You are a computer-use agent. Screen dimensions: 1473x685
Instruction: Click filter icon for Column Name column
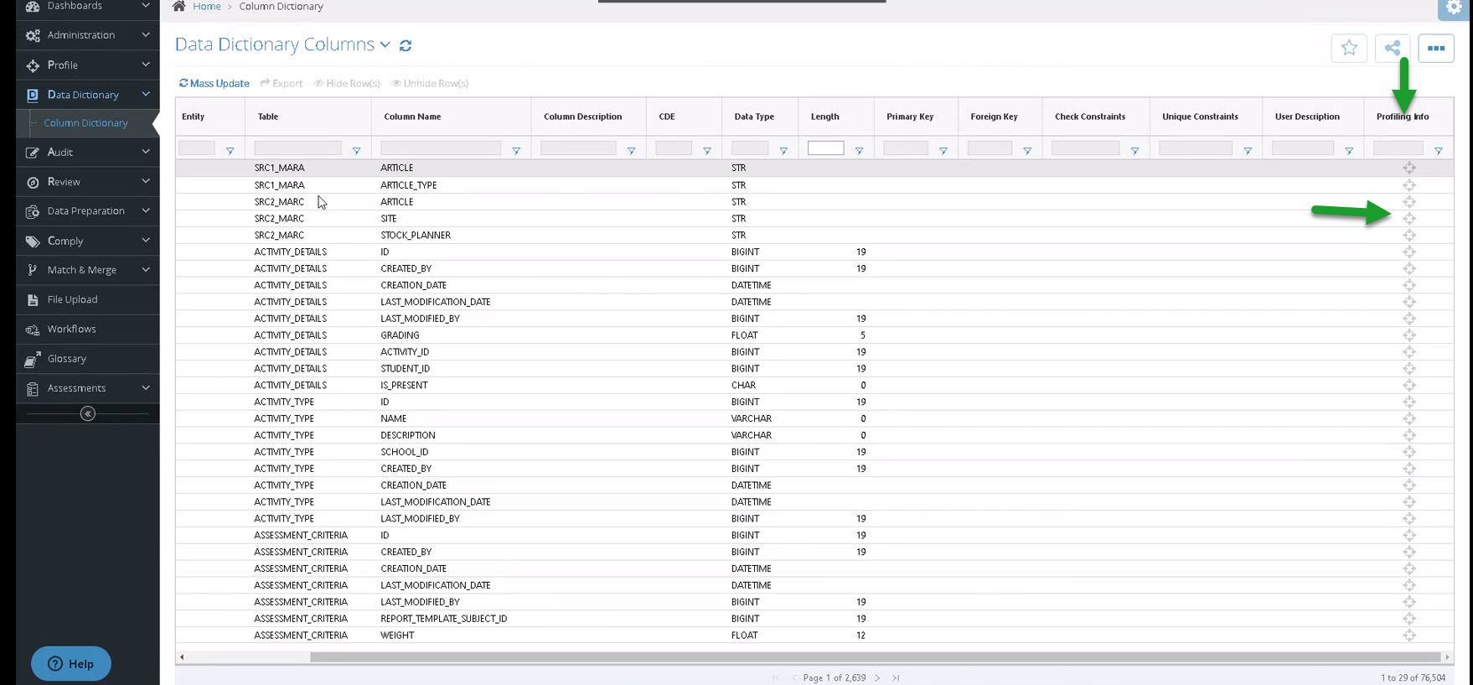tap(516, 151)
